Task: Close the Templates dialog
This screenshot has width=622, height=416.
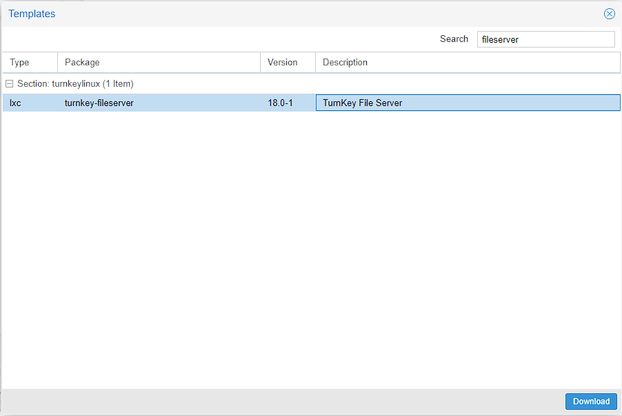Action: (609, 14)
